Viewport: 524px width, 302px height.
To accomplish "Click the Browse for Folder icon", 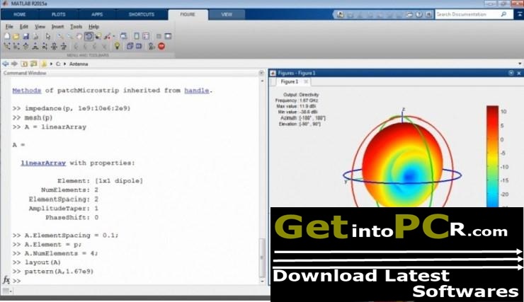I will coord(34,64).
